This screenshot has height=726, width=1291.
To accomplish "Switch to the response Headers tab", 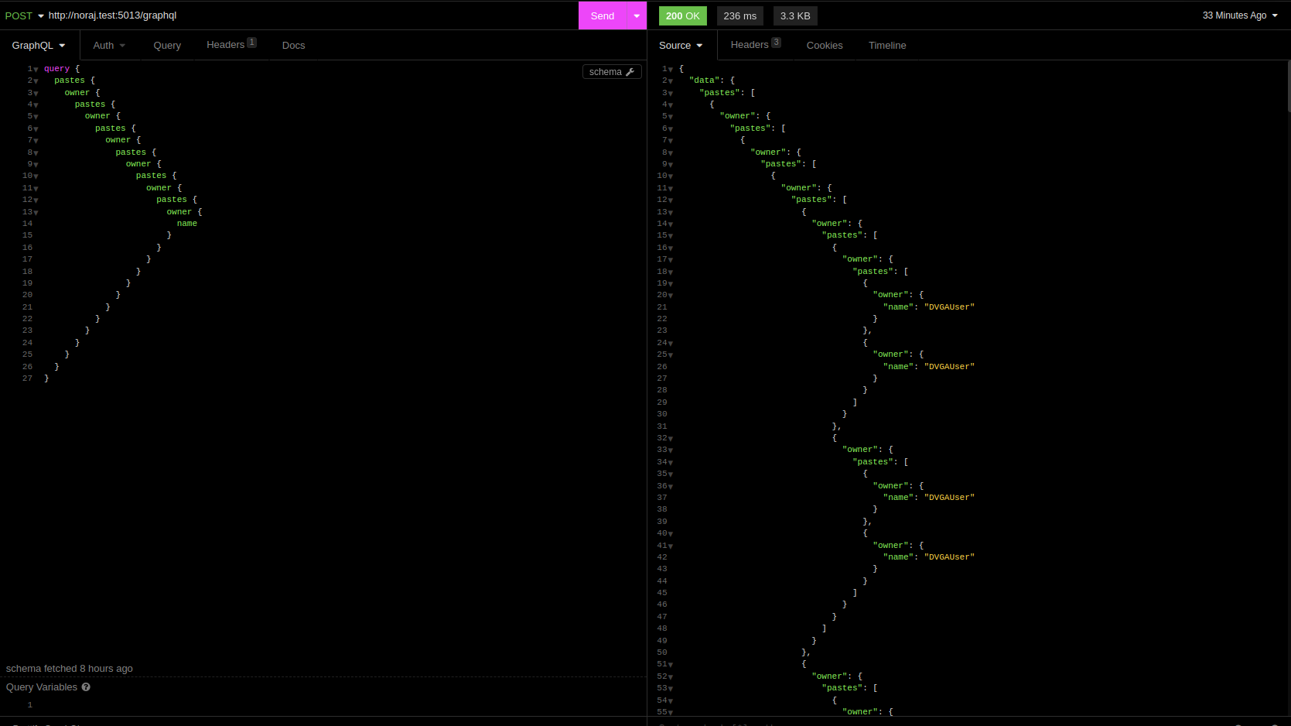I will (756, 45).
